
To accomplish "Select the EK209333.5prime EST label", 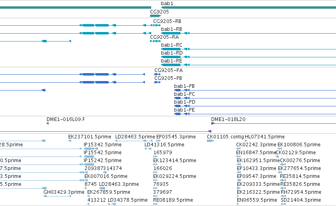I will [x=258, y=184].
